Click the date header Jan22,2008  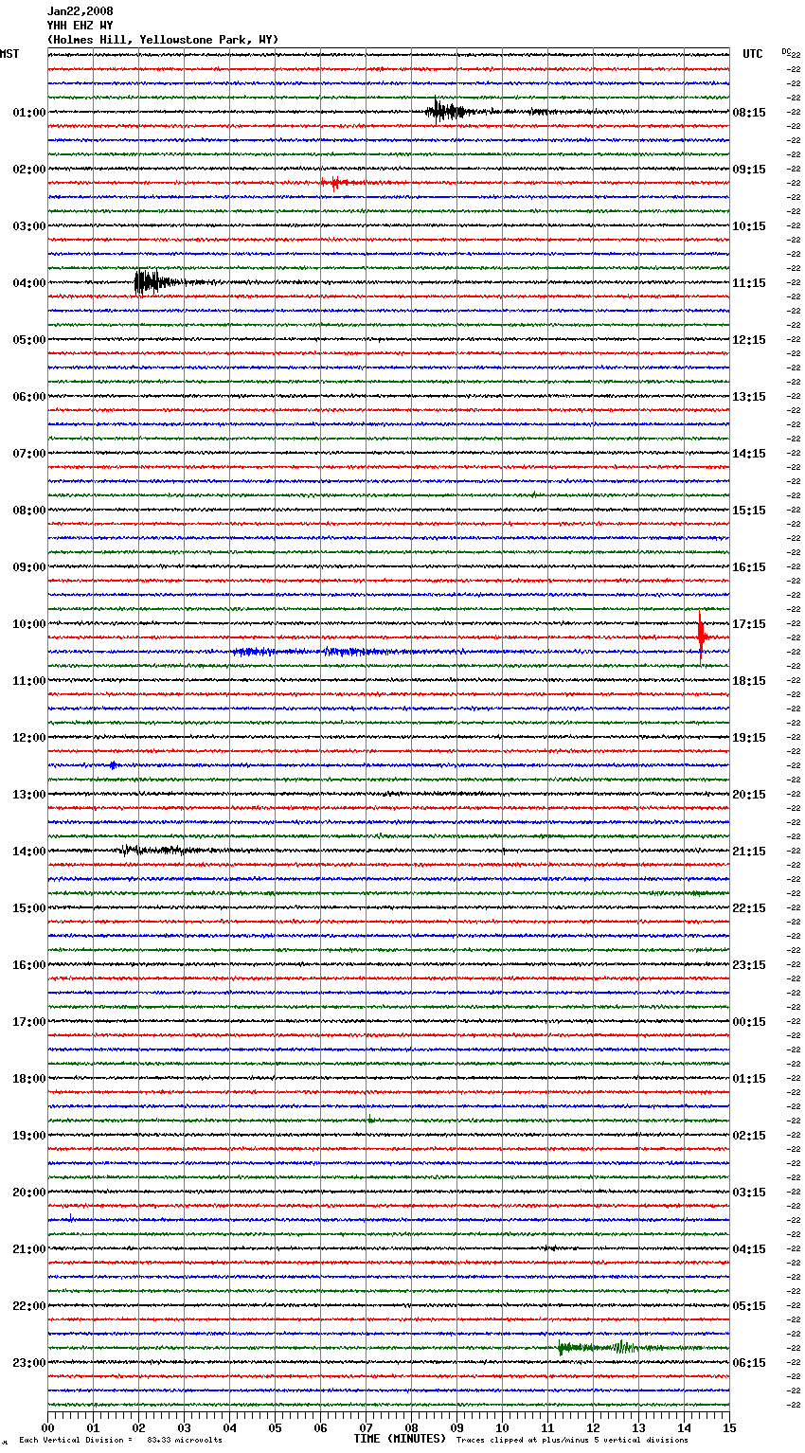[80, 11]
